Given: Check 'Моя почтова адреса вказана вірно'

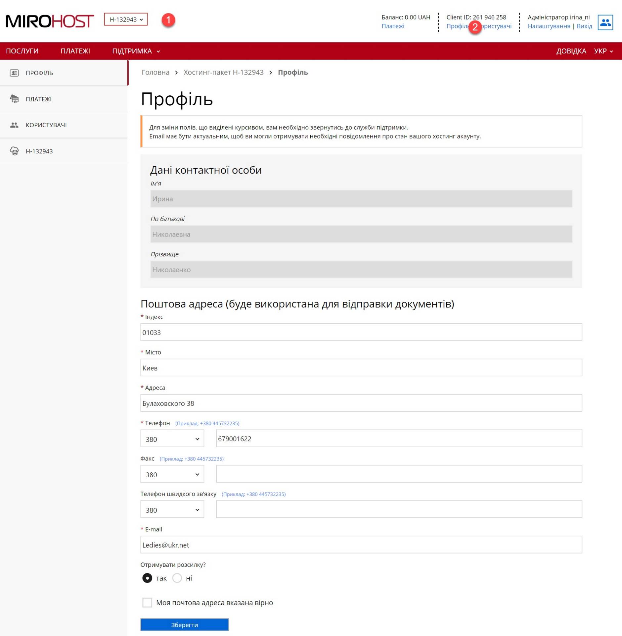Looking at the screenshot, I should (147, 602).
